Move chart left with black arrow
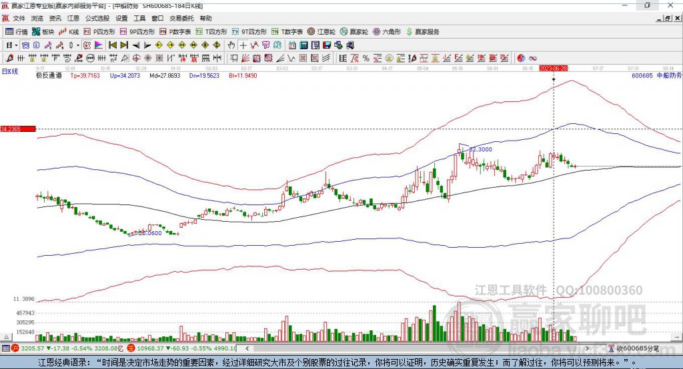The width and height of the screenshot is (683, 369). pos(136,45)
